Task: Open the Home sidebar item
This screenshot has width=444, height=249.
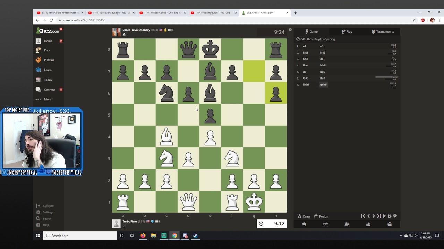Action: pos(48,41)
